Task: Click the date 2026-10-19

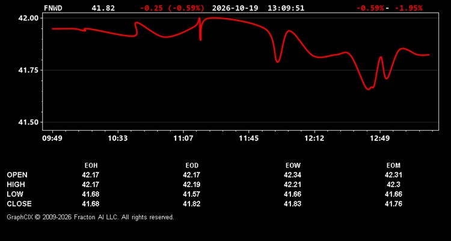Action: pyautogui.click(x=236, y=8)
